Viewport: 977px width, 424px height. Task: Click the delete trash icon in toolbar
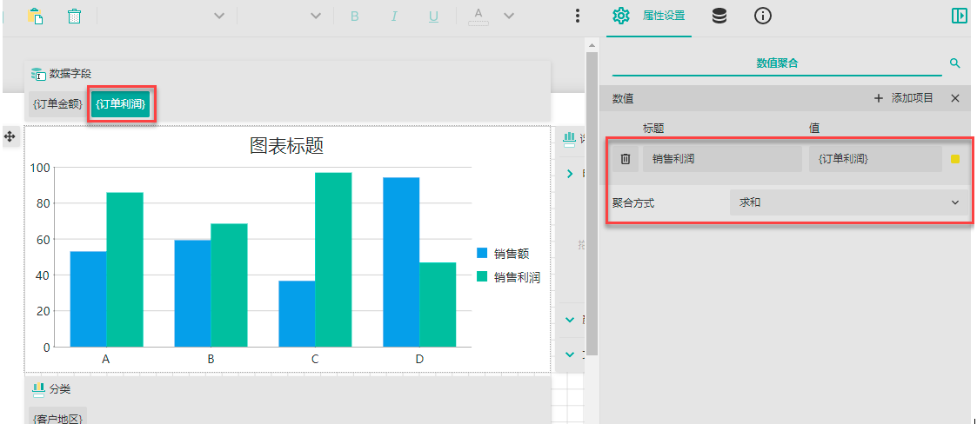tap(75, 16)
